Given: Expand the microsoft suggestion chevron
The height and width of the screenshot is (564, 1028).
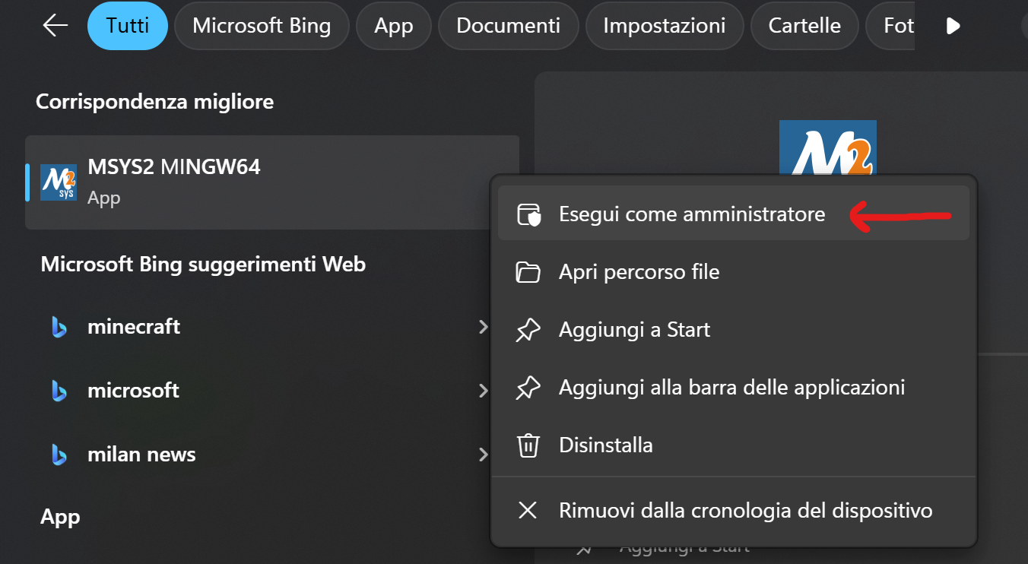Looking at the screenshot, I should pyautogui.click(x=483, y=391).
